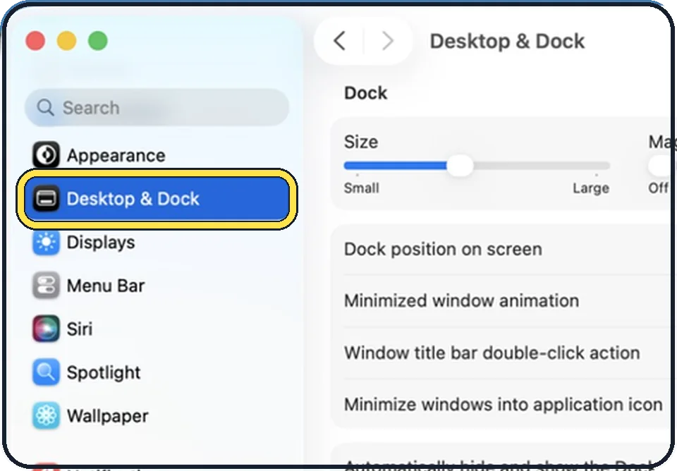The image size is (677, 471).
Task: Click the Desktop & Dock window title
Action: [507, 42]
